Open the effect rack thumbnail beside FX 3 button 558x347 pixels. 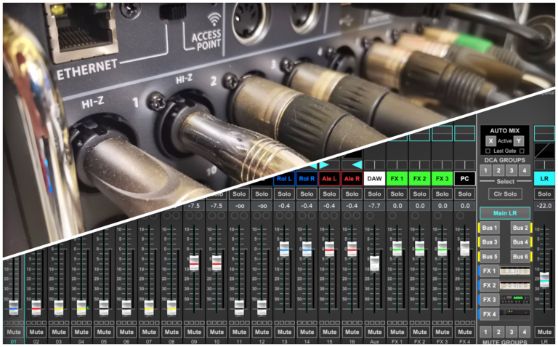point(513,300)
